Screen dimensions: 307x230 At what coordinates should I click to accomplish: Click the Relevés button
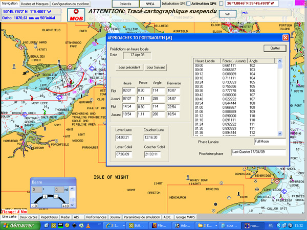coord(125,4)
